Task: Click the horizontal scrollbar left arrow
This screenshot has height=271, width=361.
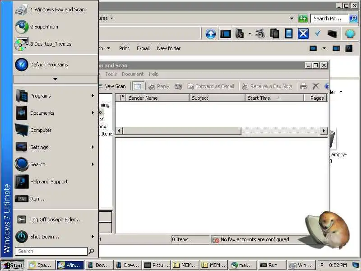Action: pos(119,131)
